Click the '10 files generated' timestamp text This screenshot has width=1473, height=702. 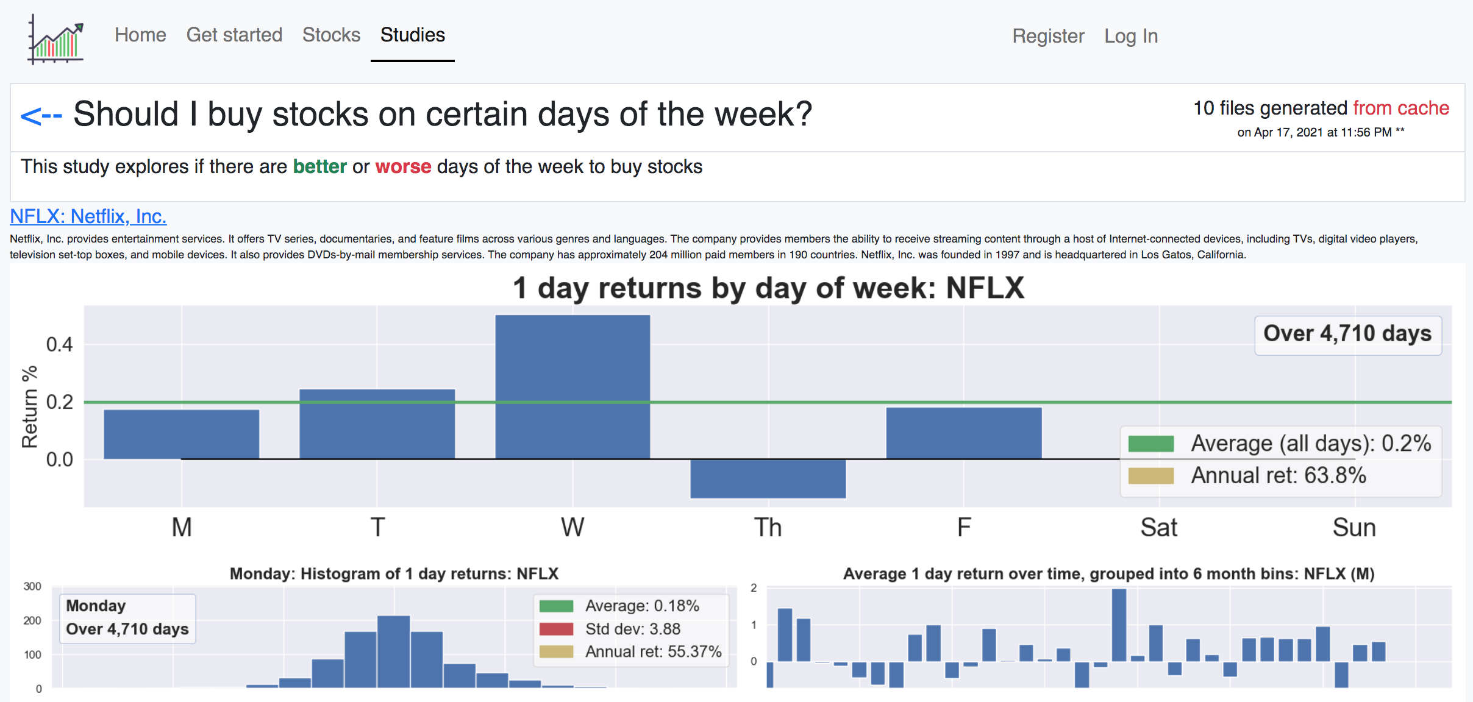click(x=1271, y=108)
